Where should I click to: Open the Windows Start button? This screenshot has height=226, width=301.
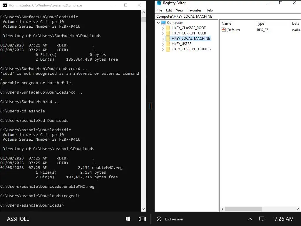tap(128, 219)
